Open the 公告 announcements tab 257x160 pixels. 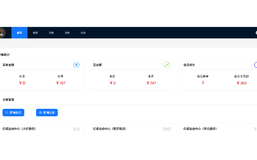83,33
